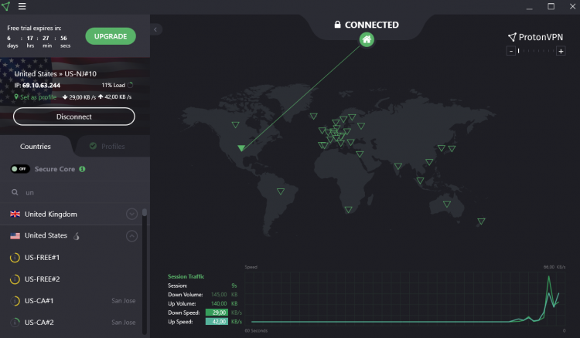Switch to the Countries tab
The height and width of the screenshot is (338, 580).
coord(35,147)
